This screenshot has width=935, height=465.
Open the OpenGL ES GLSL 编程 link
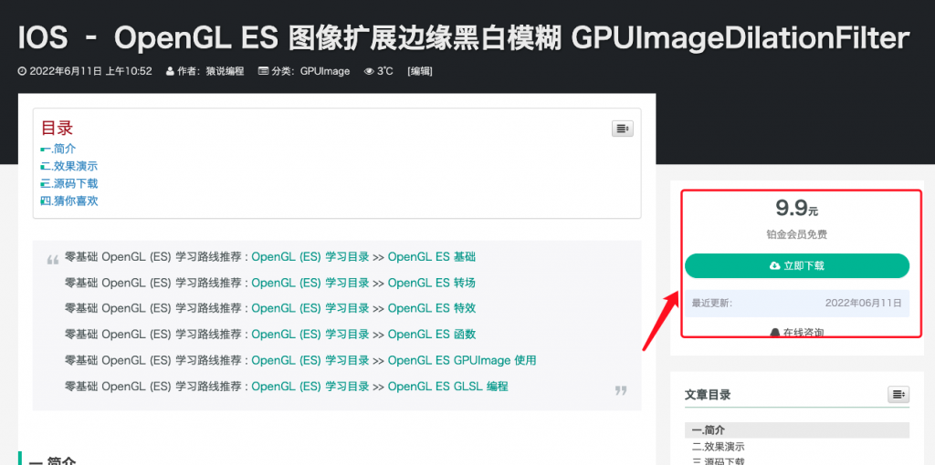click(x=447, y=386)
